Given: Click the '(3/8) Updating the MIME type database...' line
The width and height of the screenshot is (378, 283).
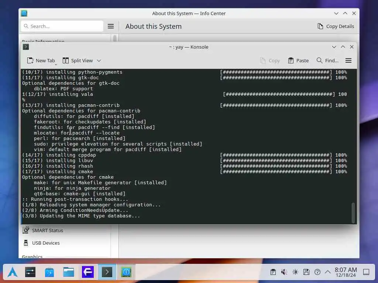Looking at the screenshot, I should (81, 216).
